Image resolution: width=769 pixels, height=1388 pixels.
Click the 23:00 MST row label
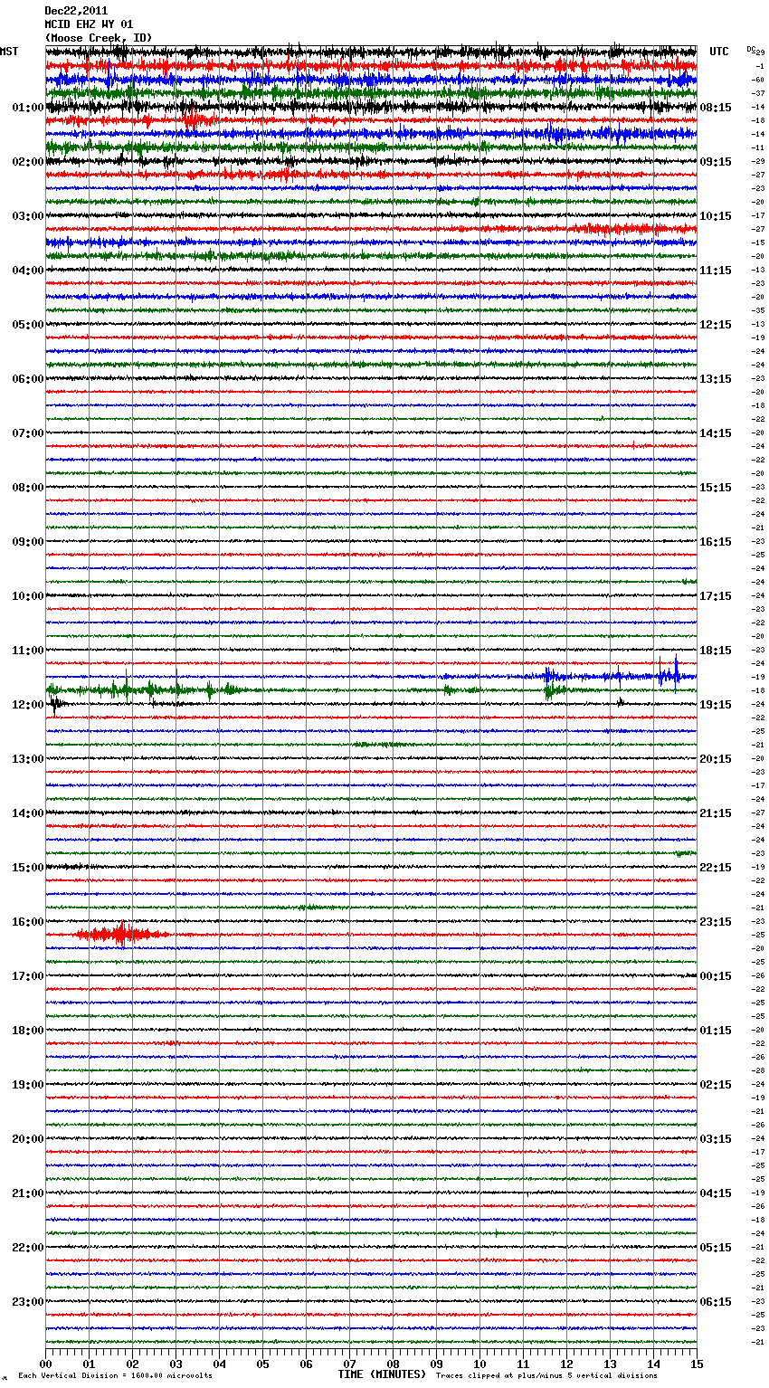28,1302
